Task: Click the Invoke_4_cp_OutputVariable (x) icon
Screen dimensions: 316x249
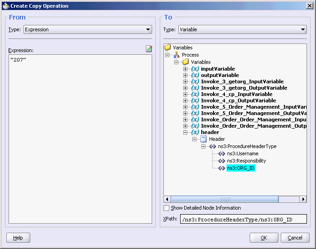Action: click(195, 101)
